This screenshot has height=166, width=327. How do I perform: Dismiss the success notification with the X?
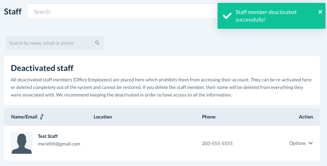tap(320, 12)
